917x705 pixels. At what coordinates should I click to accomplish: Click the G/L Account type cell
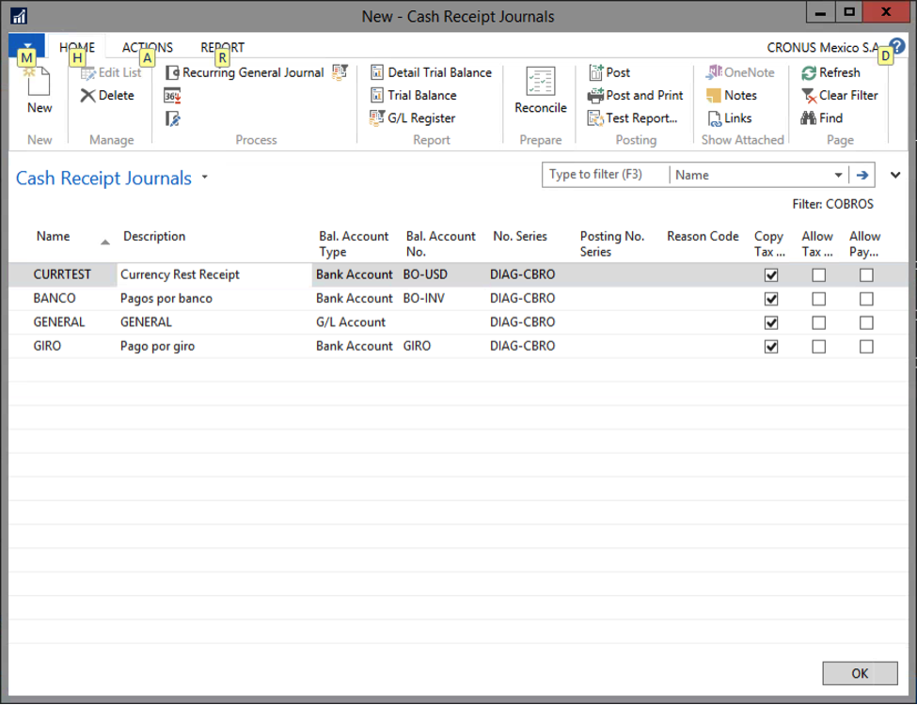[351, 322]
